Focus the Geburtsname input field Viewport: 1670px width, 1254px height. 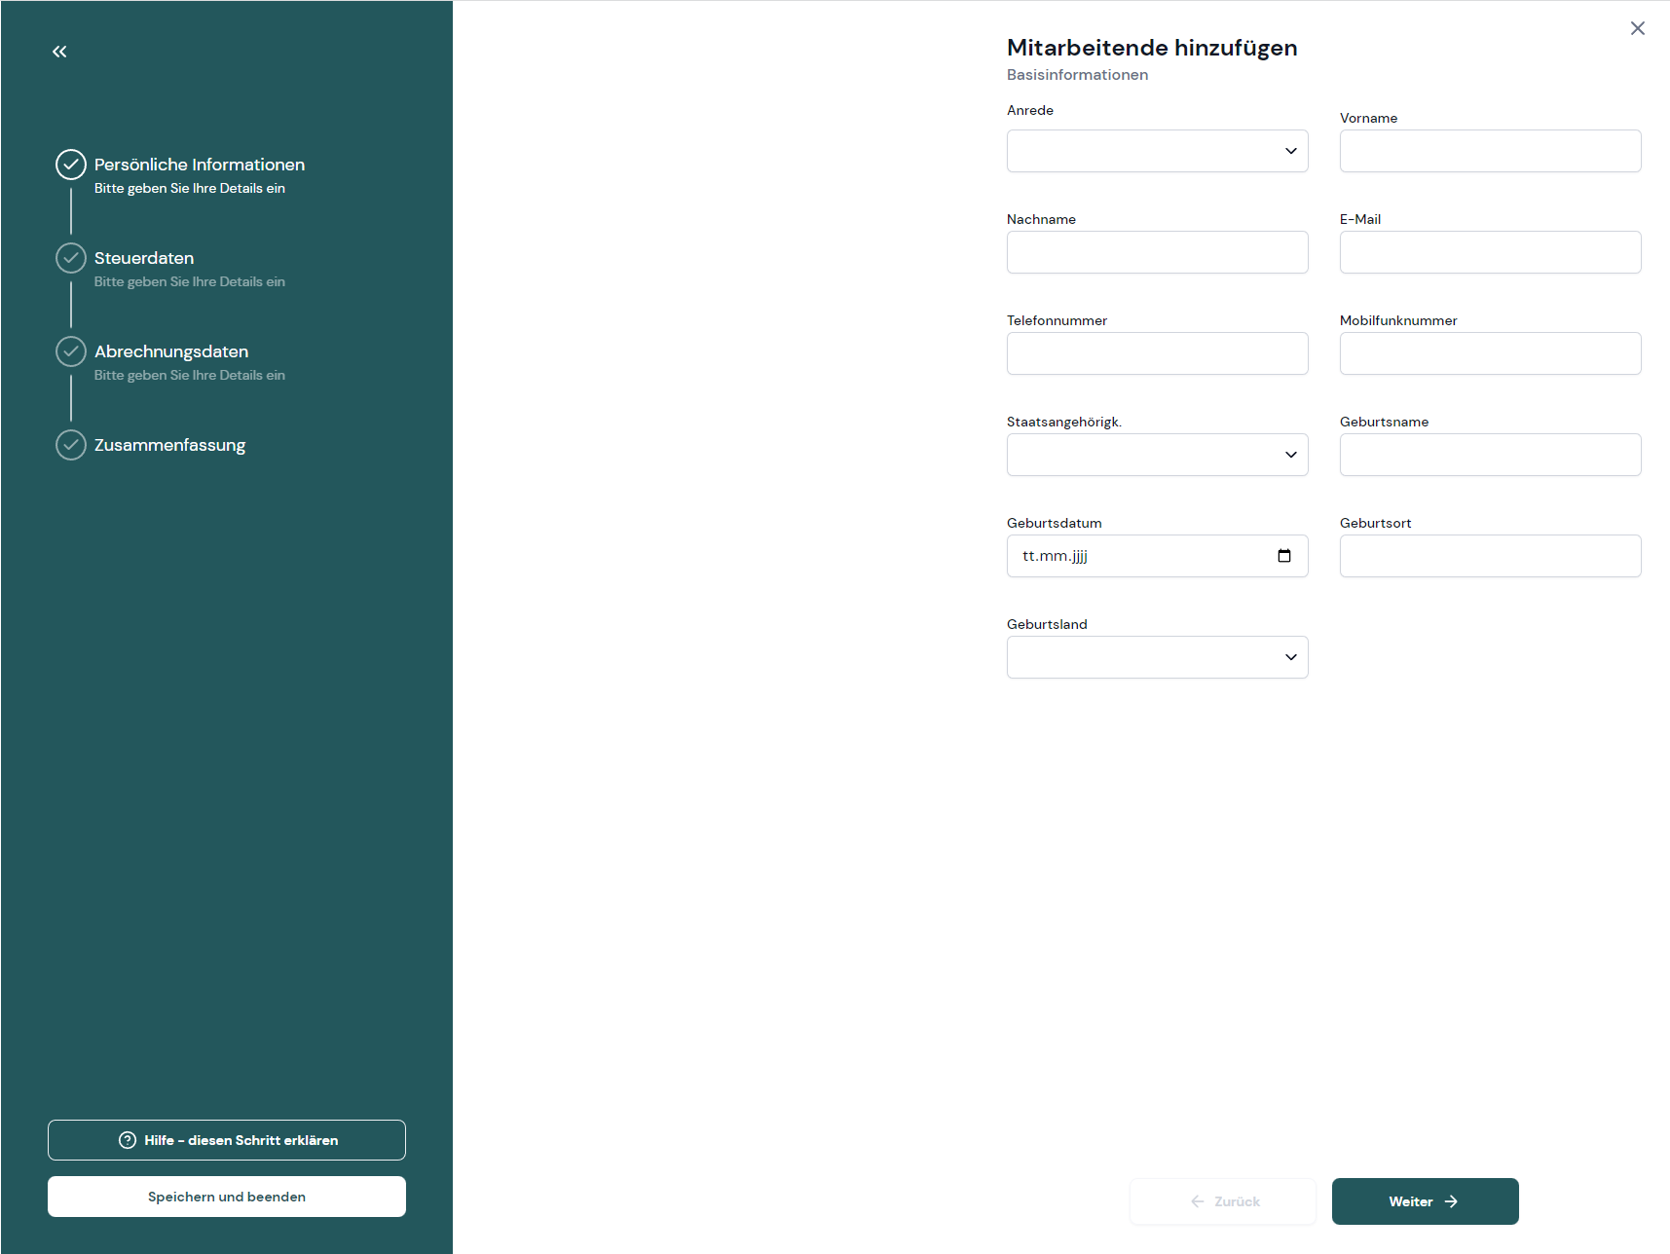(x=1491, y=455)
